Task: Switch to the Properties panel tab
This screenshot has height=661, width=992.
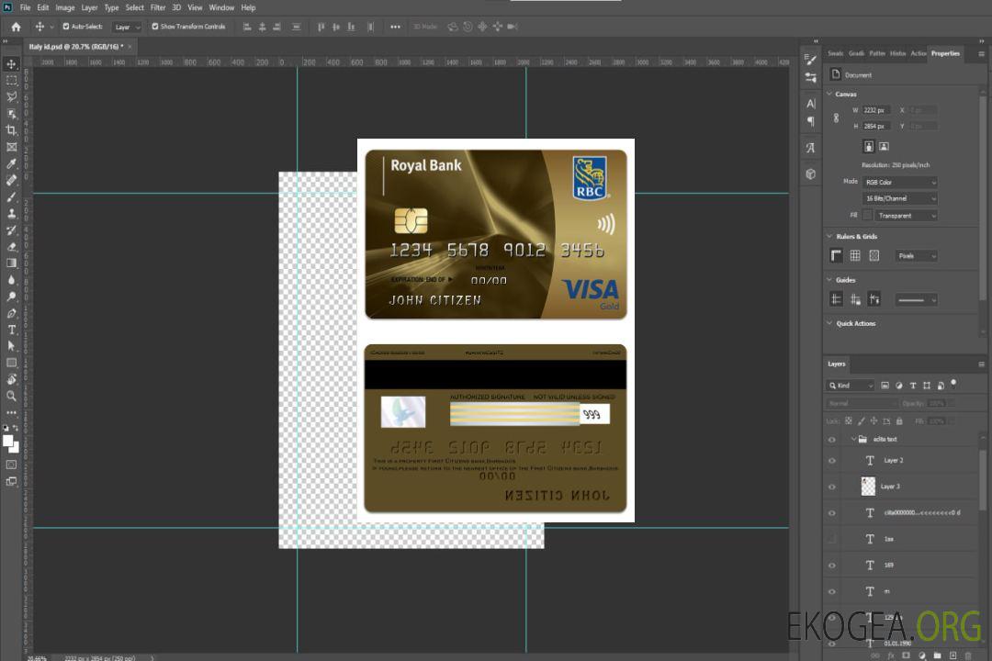Action: coord(945,53)
